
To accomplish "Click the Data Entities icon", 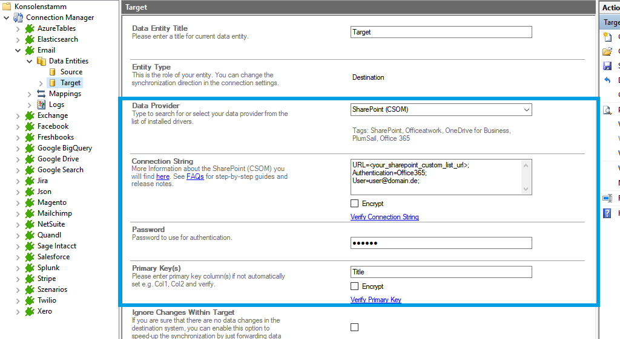I will pos(41,61).
